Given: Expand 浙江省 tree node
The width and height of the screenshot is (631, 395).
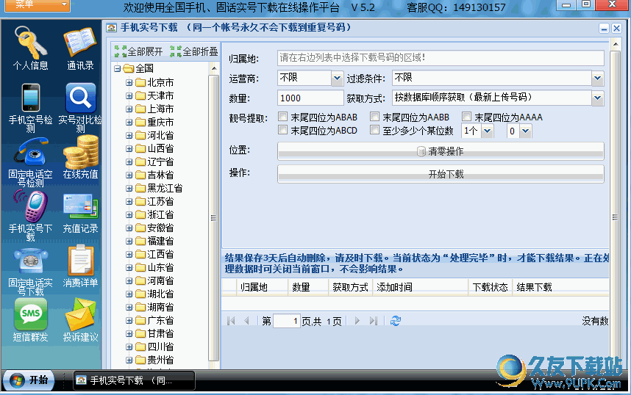Looking at the screenshot, I should point(129,215).
